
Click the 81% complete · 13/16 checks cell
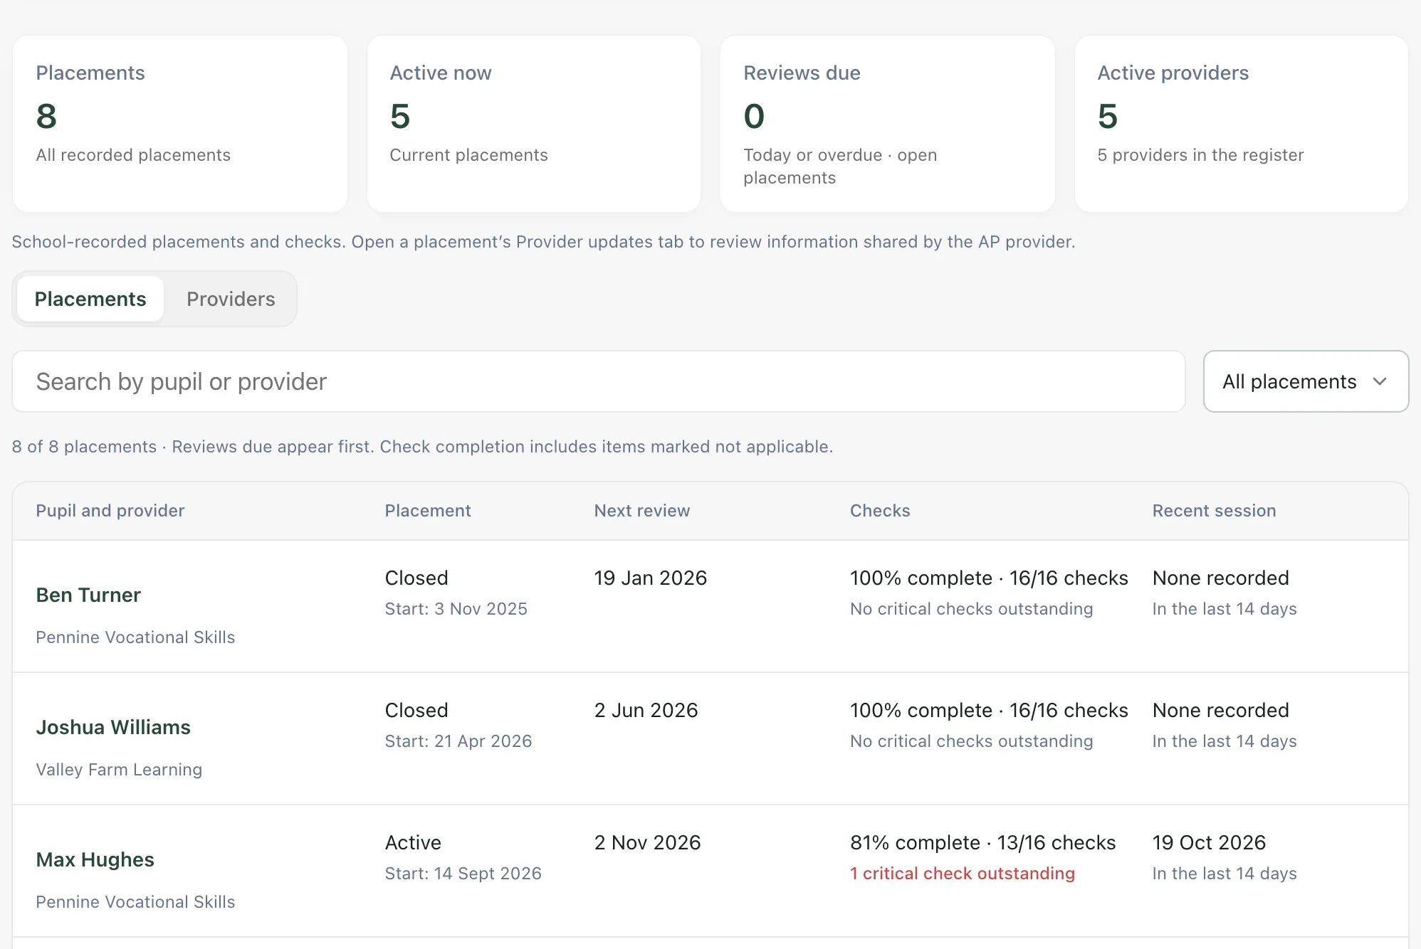(x=983, y=842)
